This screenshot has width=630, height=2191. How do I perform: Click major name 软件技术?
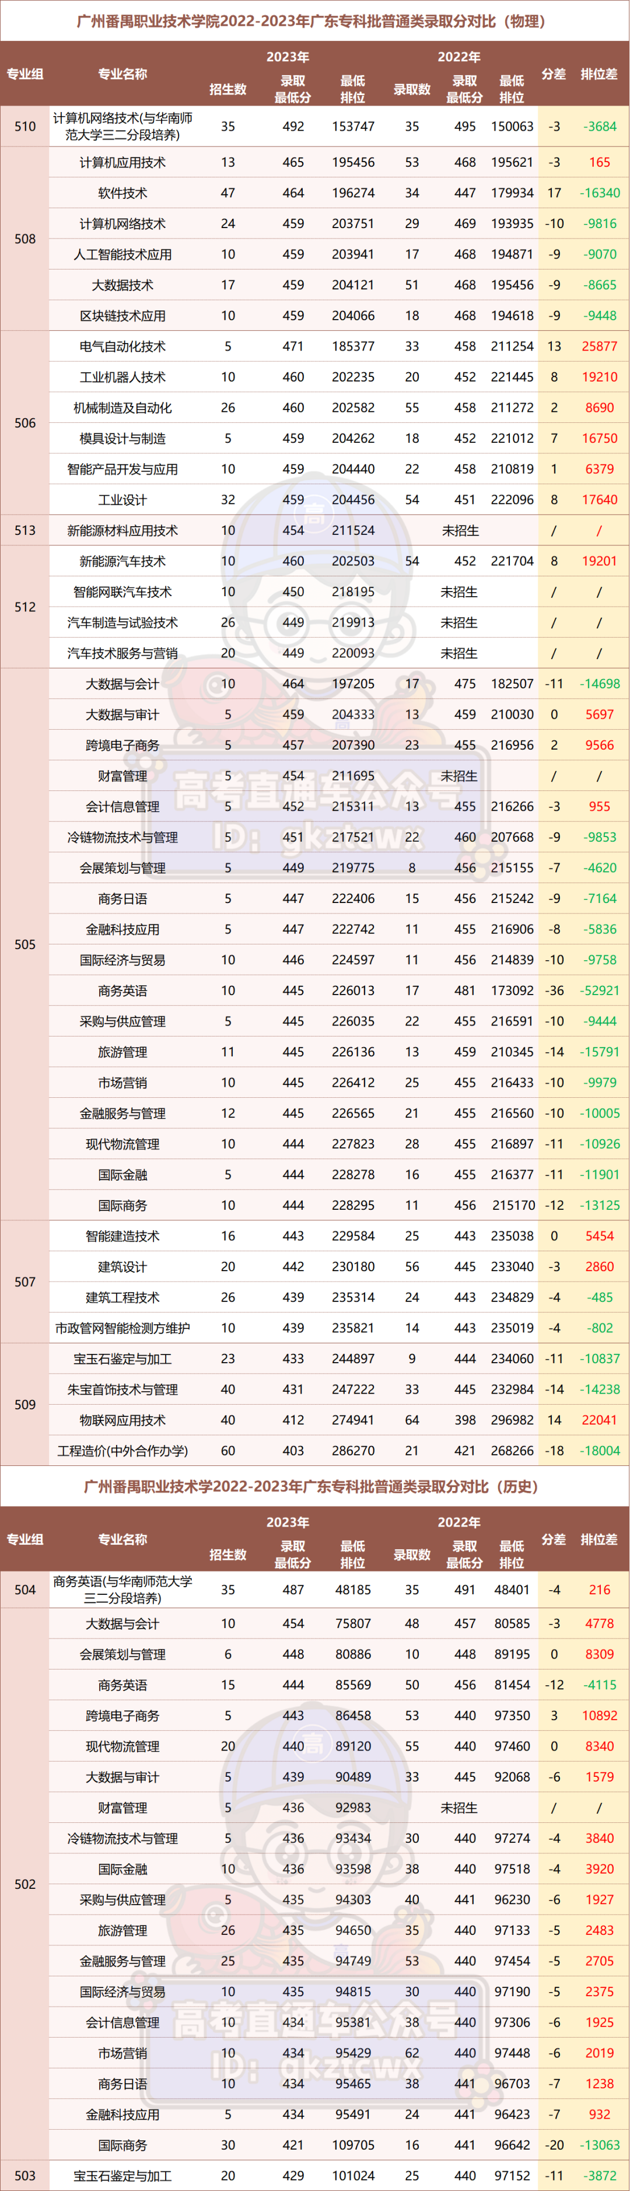(x=123, y=193)
